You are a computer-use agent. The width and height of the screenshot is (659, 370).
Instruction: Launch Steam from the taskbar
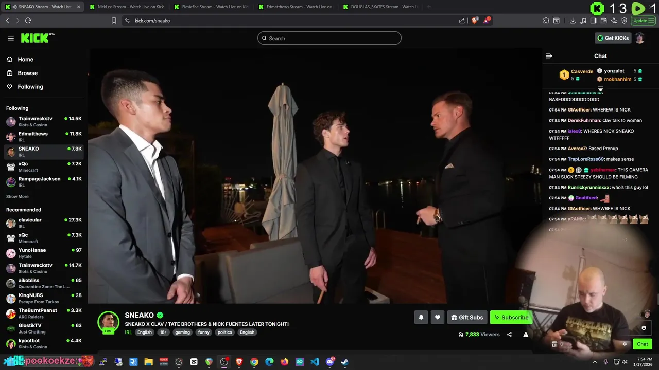point(344,362)
